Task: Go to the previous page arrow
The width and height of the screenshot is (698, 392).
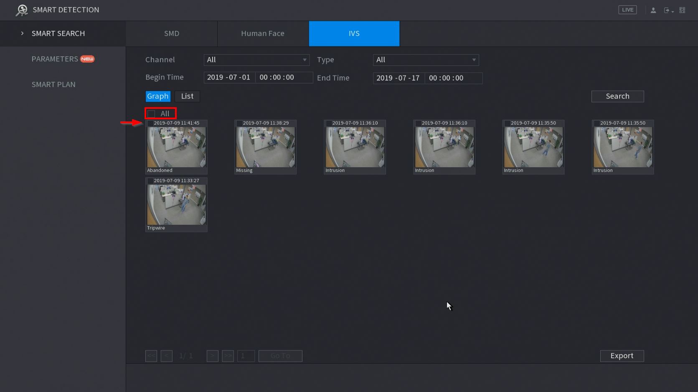Action: [166, 356]
